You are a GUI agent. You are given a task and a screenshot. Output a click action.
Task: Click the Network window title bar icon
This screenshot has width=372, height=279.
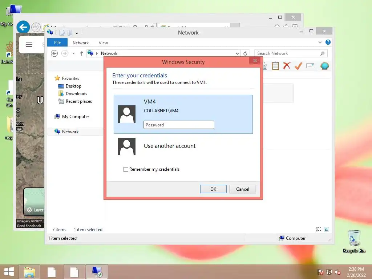50,32
